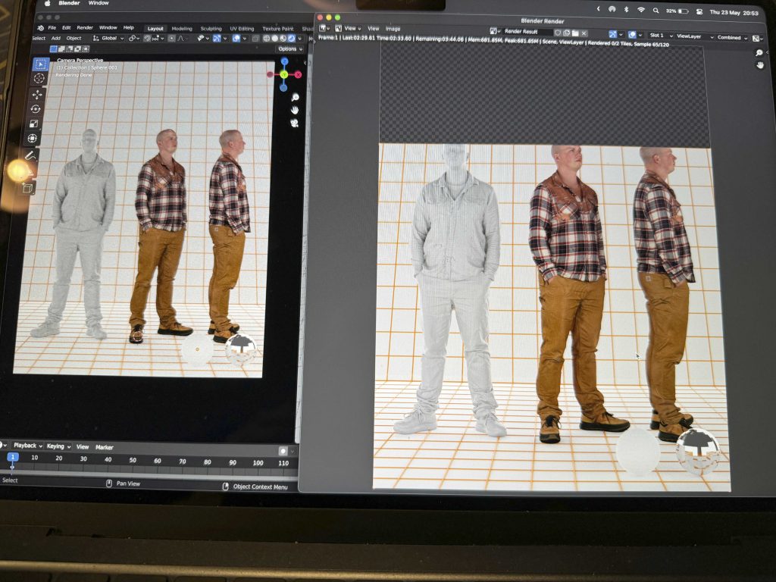Select the Add Cube tool
This screenshot has width=776, height=582.
(x=28, y=187)
